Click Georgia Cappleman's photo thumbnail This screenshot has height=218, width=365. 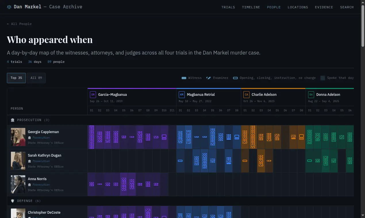coord(18,137)
